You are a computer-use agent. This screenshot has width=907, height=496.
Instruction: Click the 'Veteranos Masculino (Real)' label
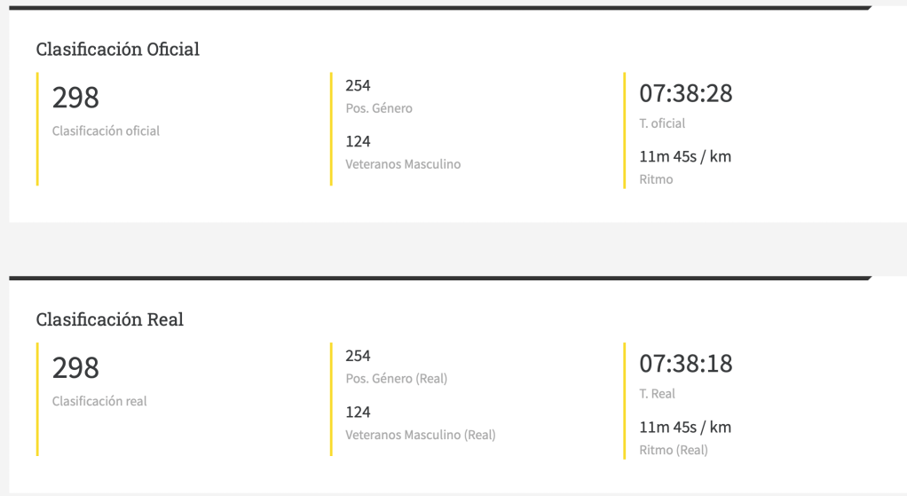coord(420,435)
